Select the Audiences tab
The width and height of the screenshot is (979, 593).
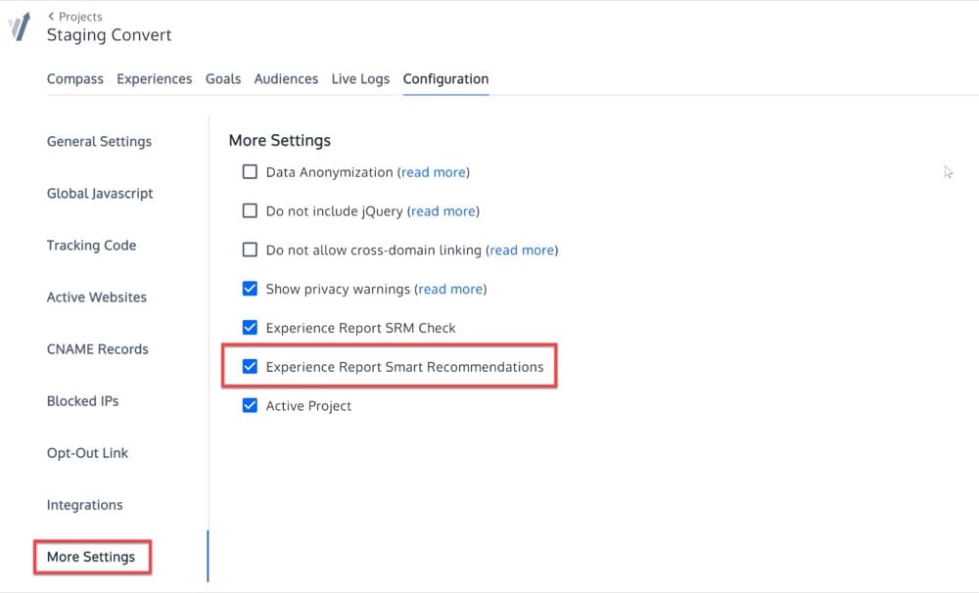pyautogui.click(x=286, y=79)
